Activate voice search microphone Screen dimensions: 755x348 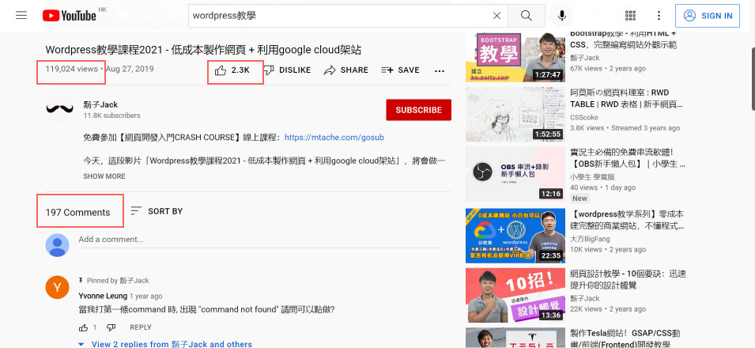pyautogui.click(x=562, y=16)
